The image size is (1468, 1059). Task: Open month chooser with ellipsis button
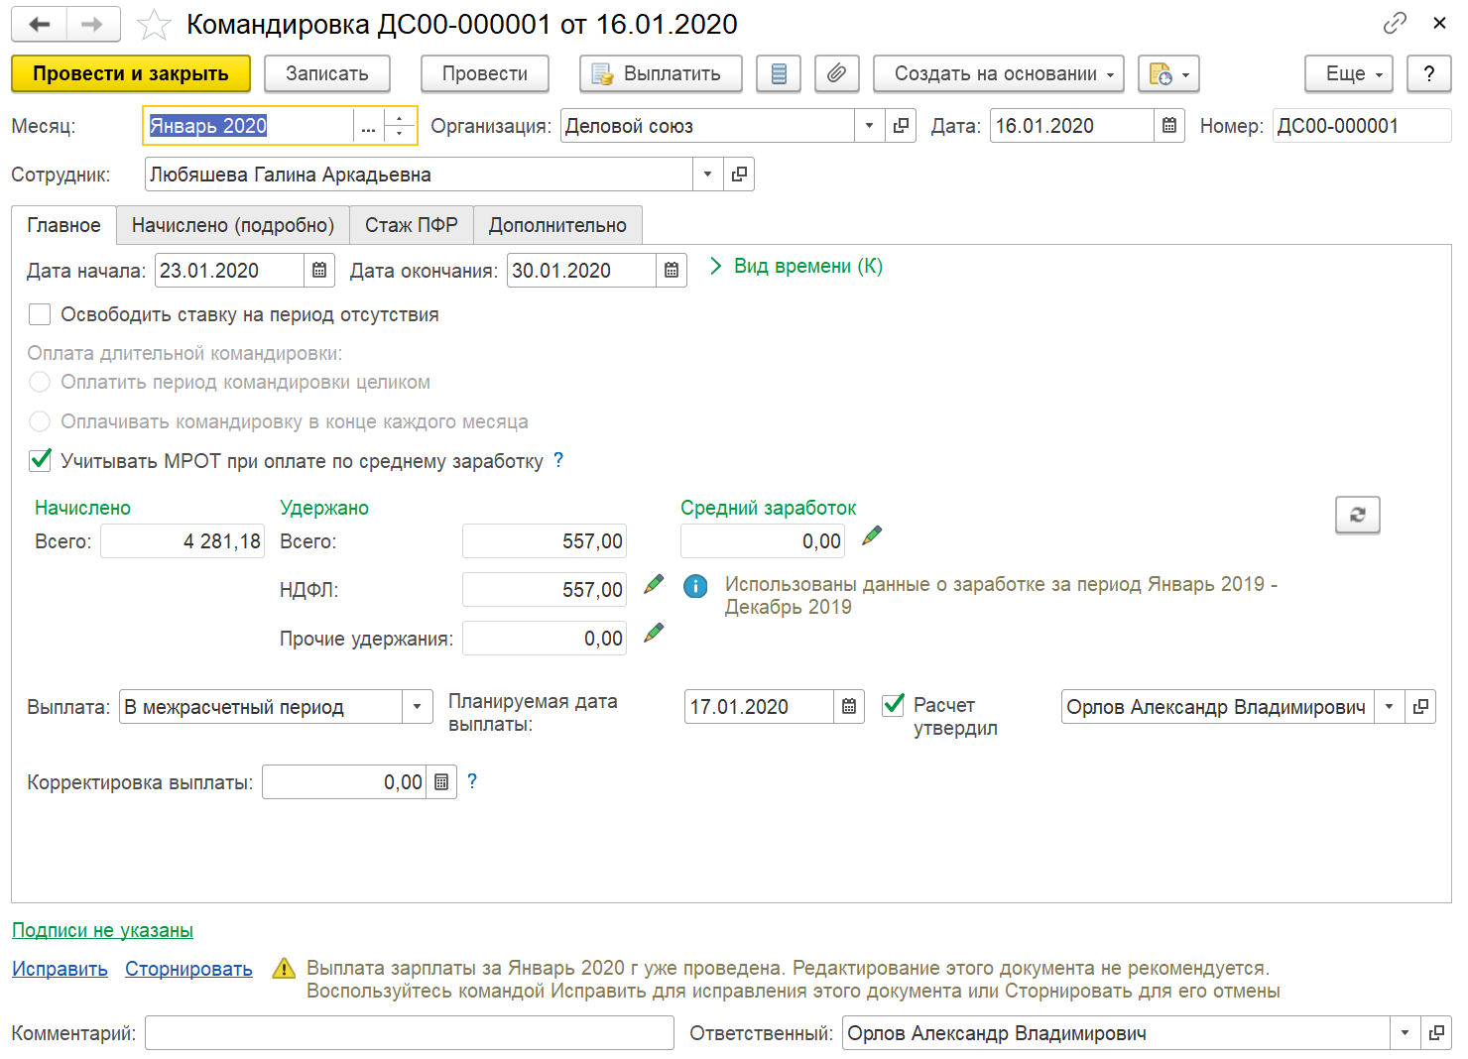[368, 126]
